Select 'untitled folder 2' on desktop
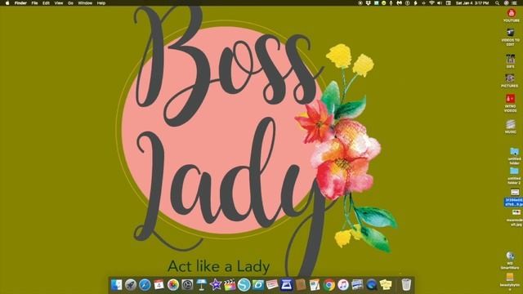The height and width of the screenshot is (294, 523). pyautogui.click(x=514, y=176)
